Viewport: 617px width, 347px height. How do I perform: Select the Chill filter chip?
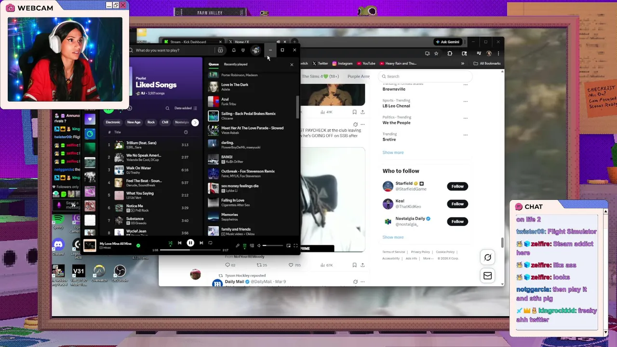pyautogui.click(x=165, y=122)
